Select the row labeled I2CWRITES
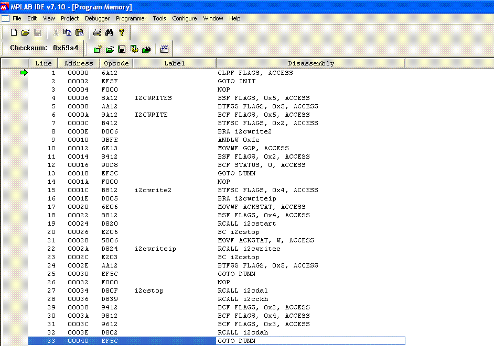This screenshot has width=494, height=346. (x=153, y=98)
